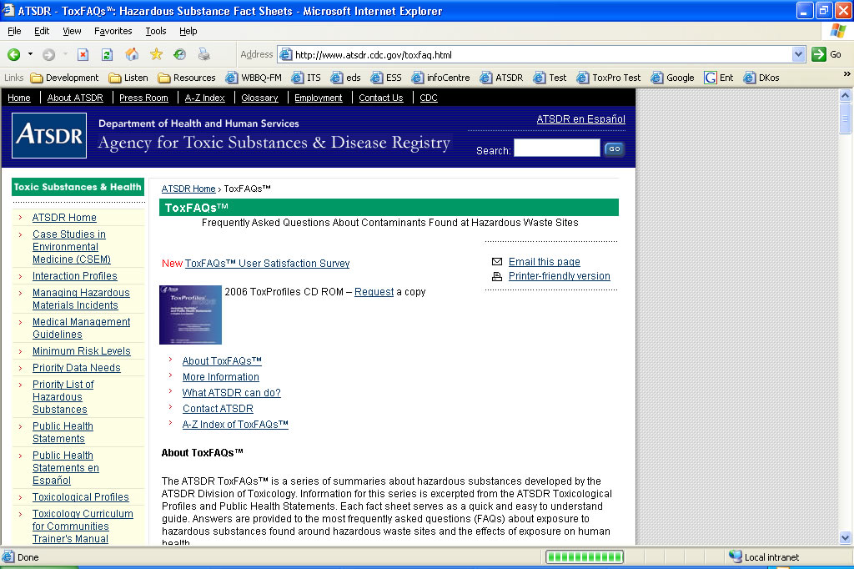This screenshot has height=569, width=854.
Task: Click the Local intranet zone indicator
Action: pos(764,557)
